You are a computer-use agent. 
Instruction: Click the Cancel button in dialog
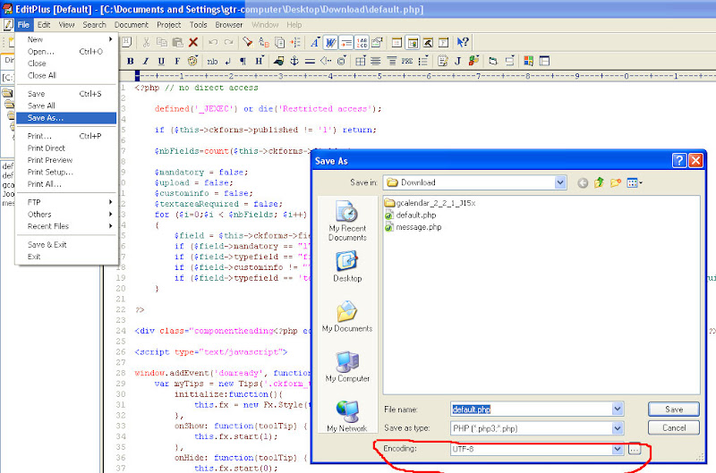coord(674,427)
